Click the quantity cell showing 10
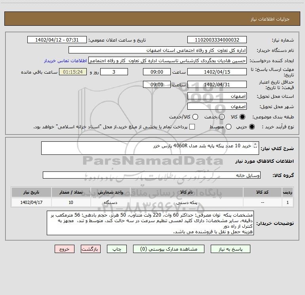305x295 pixels. 71,202
